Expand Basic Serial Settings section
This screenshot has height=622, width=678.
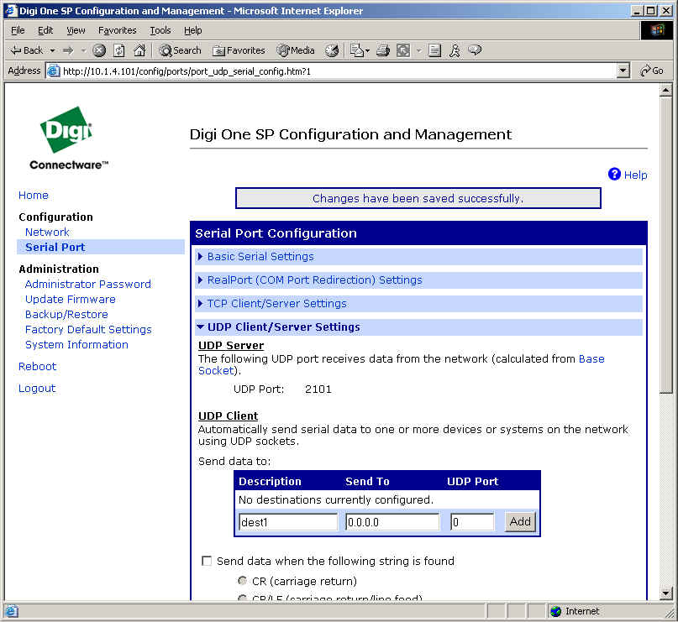point(260,257)
